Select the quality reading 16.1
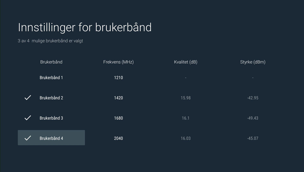Image resolution: width=304 pixels, height=172 pixels. pos(185,118)
